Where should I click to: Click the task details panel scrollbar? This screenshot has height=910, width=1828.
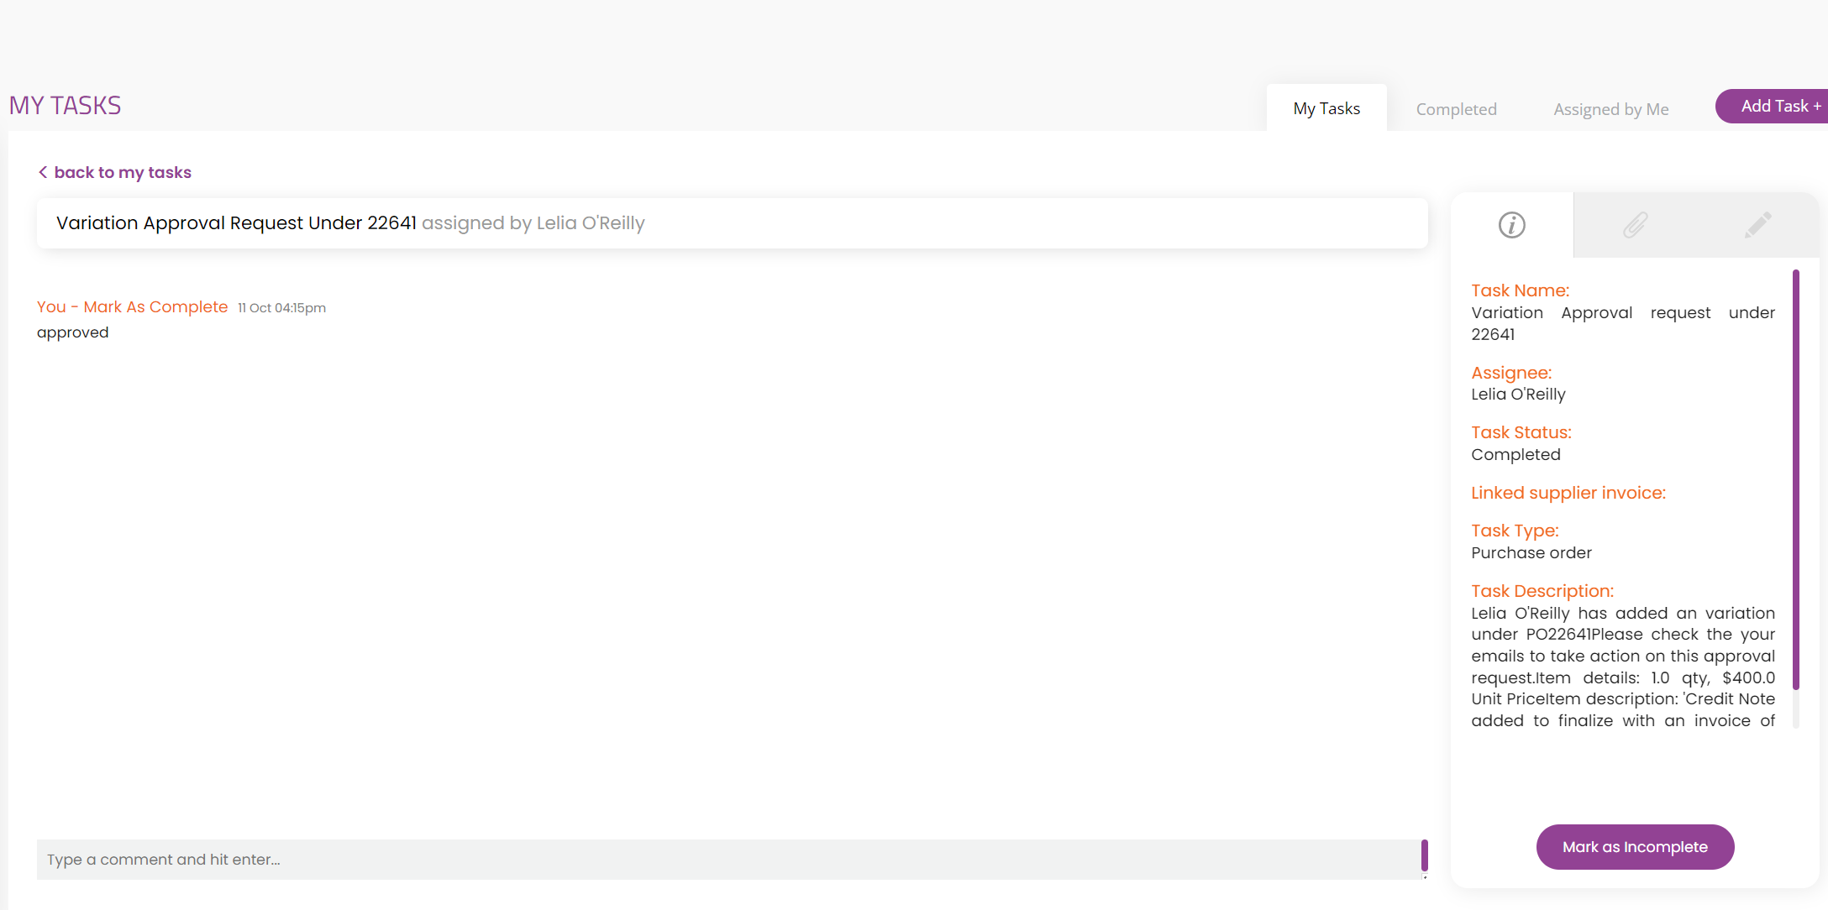(1795, 479)
